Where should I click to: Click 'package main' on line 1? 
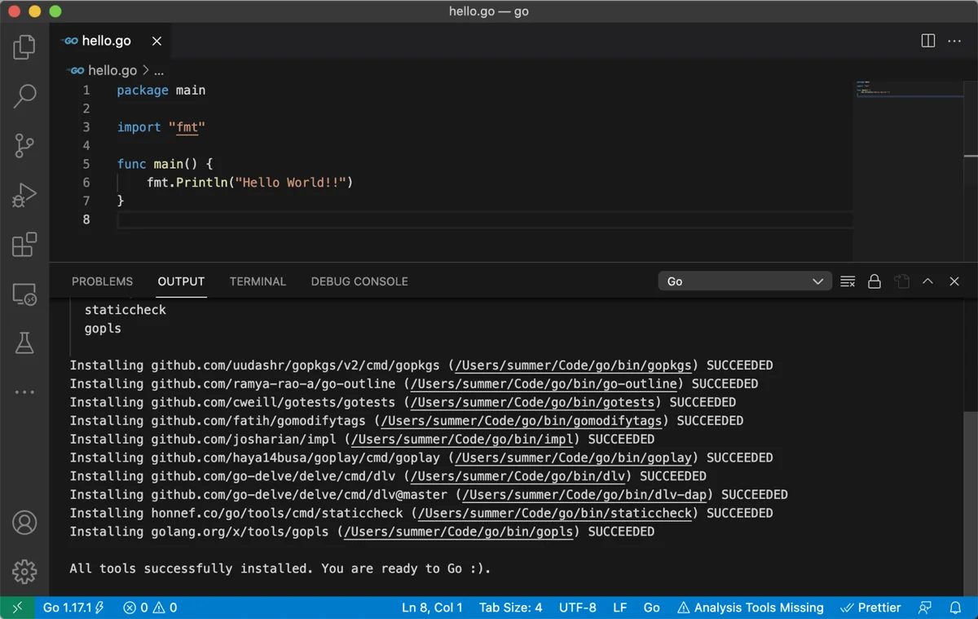(161, 91)
